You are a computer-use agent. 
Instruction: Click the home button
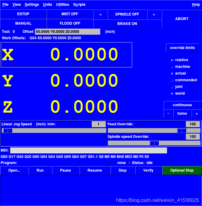tap(182, 113)
